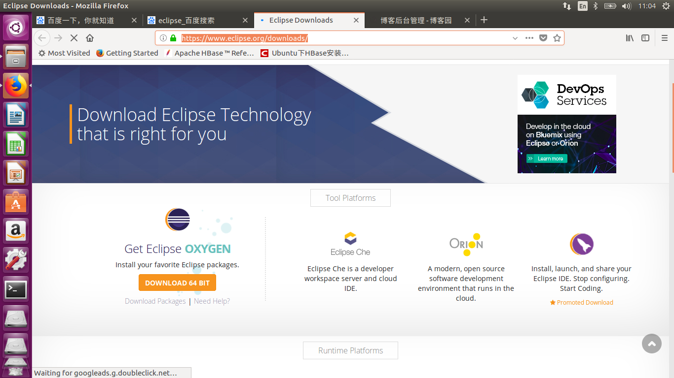
Task: Open a new browser tab
Action: [484, 20]
